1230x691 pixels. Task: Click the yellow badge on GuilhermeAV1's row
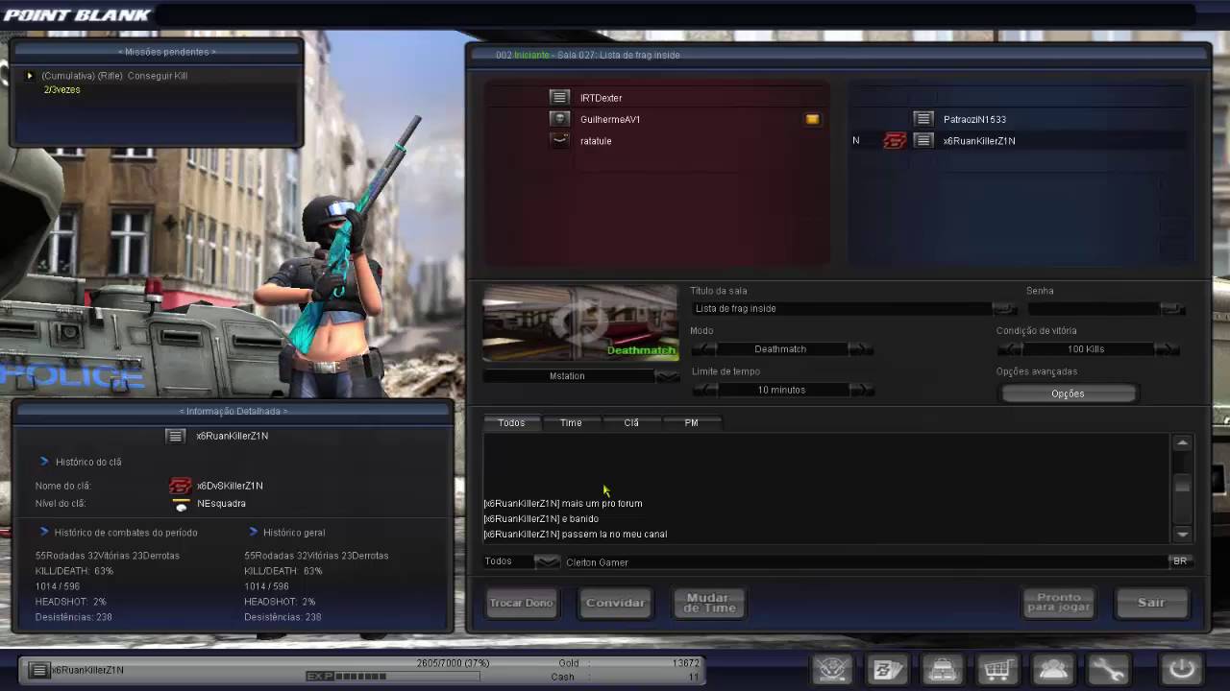[x=813, y=119]
